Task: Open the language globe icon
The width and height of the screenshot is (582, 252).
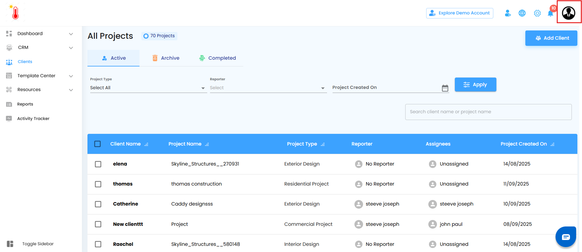Action: tap(522, 13)
